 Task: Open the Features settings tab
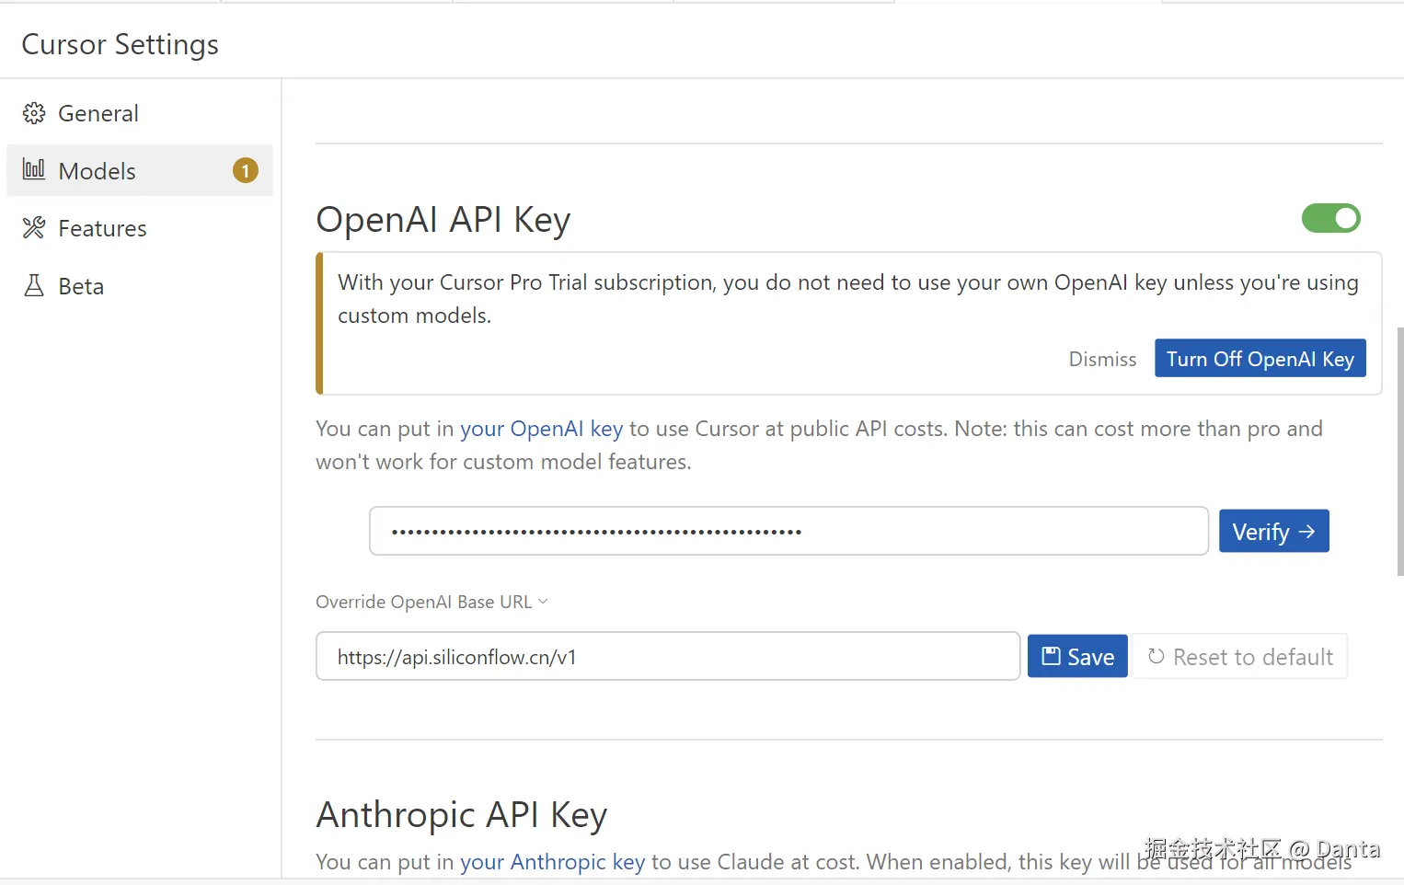click(x=102, y=228)
